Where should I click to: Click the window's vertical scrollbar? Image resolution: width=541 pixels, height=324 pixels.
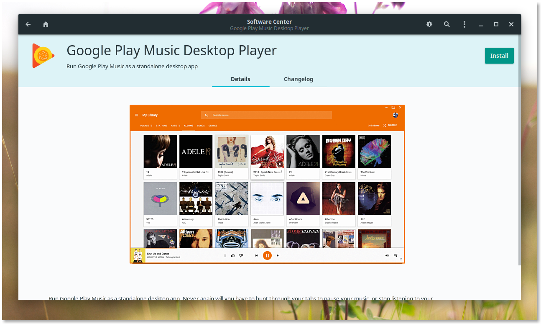point(520,150)
